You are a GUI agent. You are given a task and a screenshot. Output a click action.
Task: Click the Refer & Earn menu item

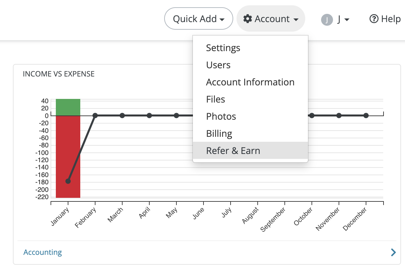tap(233, 151)
